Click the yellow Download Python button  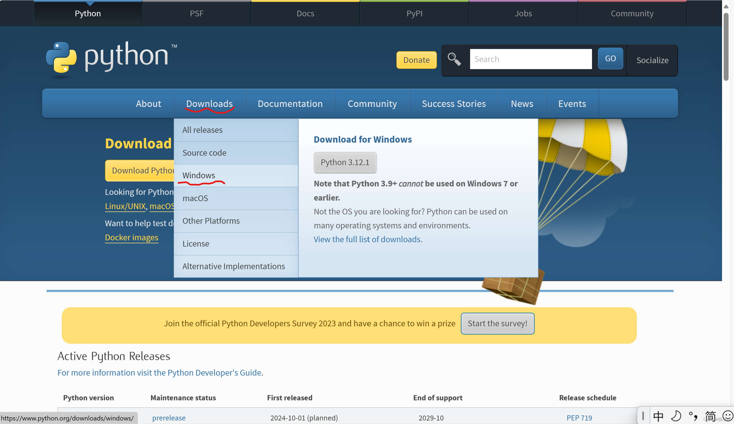pyautogui.click(x=140, y=171)
